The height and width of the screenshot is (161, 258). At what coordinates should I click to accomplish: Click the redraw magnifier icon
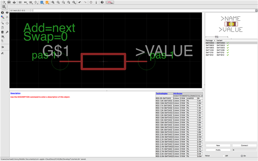[x=69, y=2]
